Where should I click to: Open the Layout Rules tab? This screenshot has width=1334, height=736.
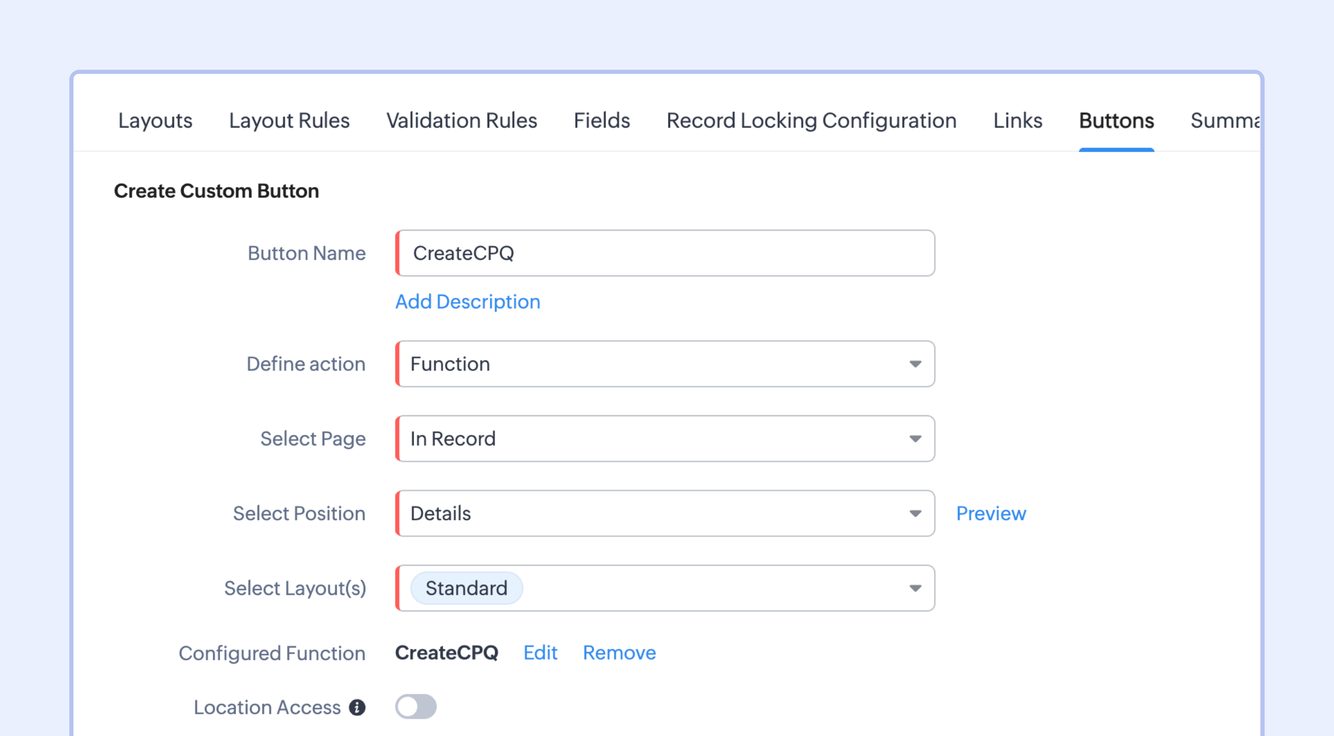click(289, 121)
